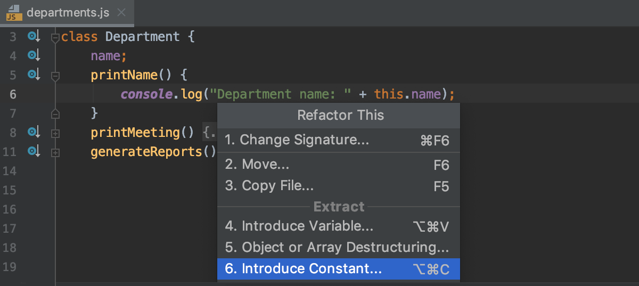Click override gutter icon on line 4
The height and width of the screenshot is (286, 639).
point(34,55)
